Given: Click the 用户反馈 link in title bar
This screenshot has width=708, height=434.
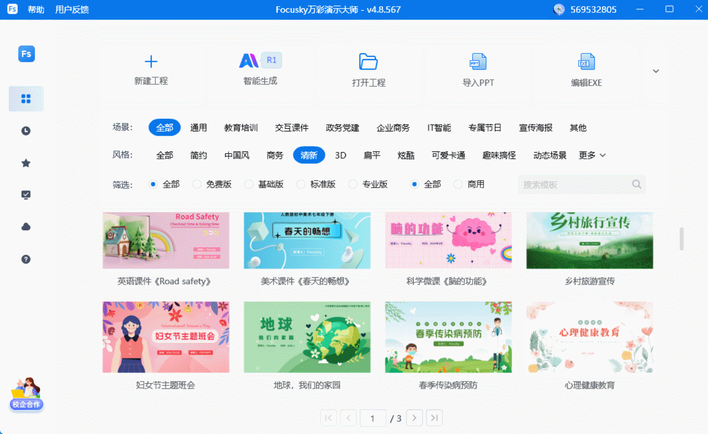Looking at the screenshot, I should 72,10.
